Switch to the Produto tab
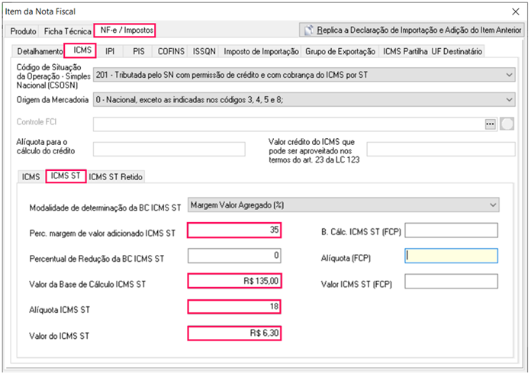 (22, 31)
